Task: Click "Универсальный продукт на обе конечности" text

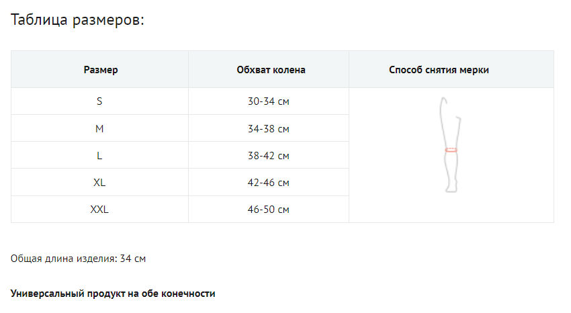Action: [113, 294]
